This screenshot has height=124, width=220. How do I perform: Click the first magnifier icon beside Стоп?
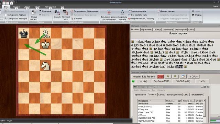pyautogui.click(x=168, y=76)
